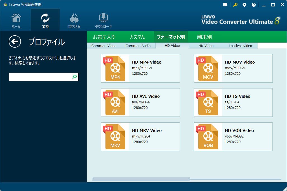Open the 端末別 device tab
Viewport: 287px width, 191px height.
[204, 37]
